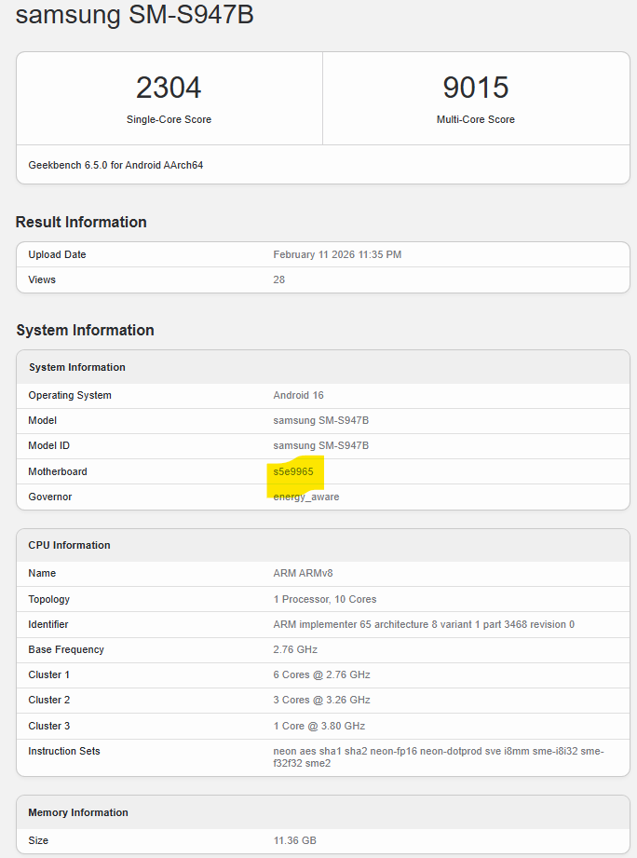The image size is (637, 858).
Task: Select the Geekbench 6.5.0 for Android AArch64 text
Action: 115,165
